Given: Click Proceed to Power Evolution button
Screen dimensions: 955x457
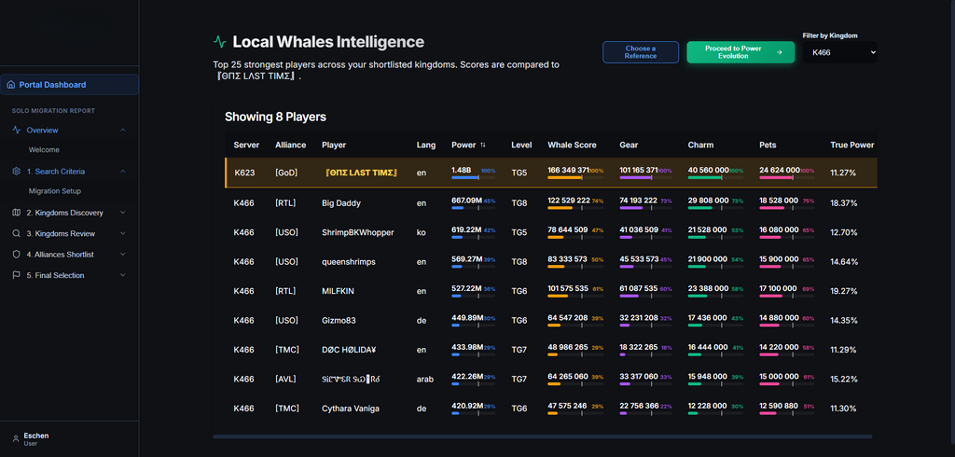Looking at the screenshot, I should coord(740,52).
